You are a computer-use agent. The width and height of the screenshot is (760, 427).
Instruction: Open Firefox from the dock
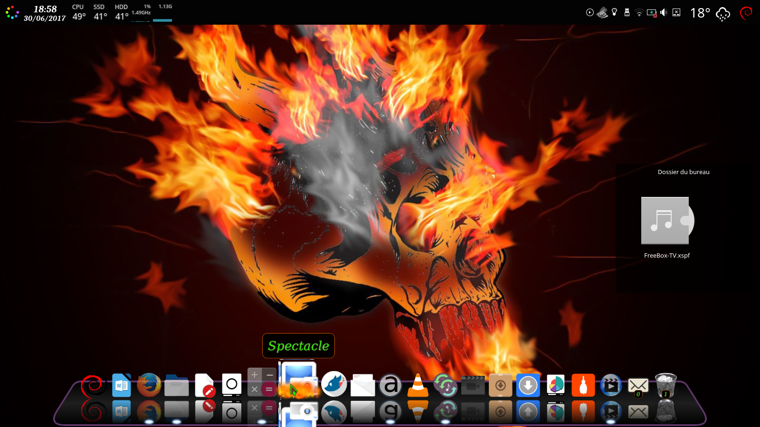pos(149,385)
